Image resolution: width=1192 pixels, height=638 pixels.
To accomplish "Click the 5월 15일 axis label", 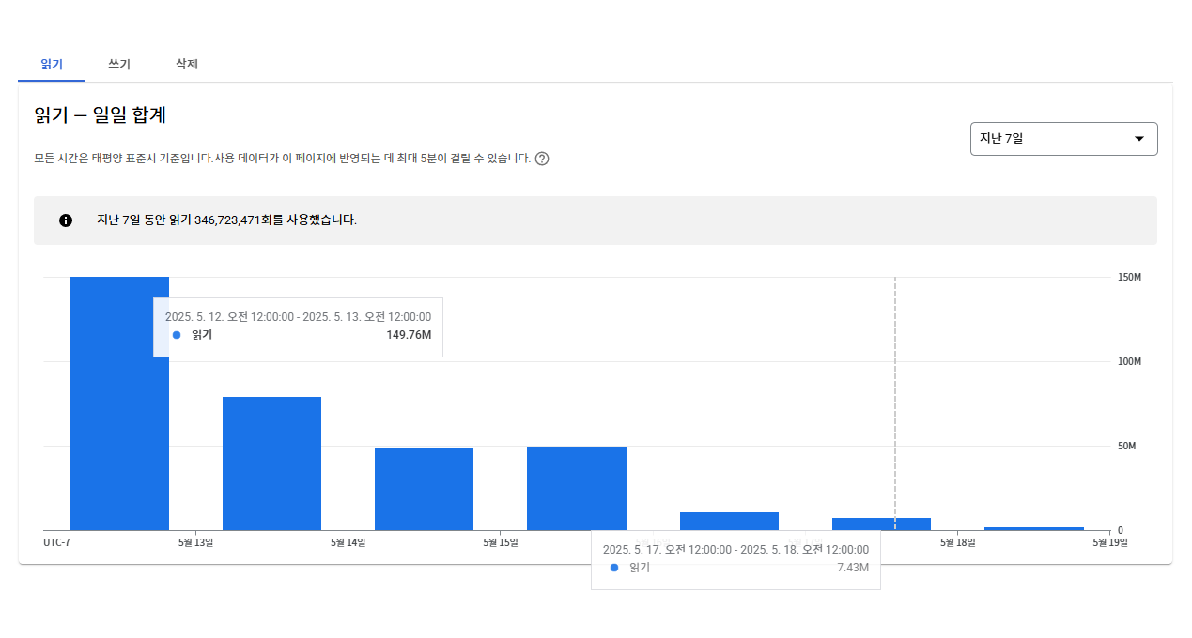I will tap(501, 542).
